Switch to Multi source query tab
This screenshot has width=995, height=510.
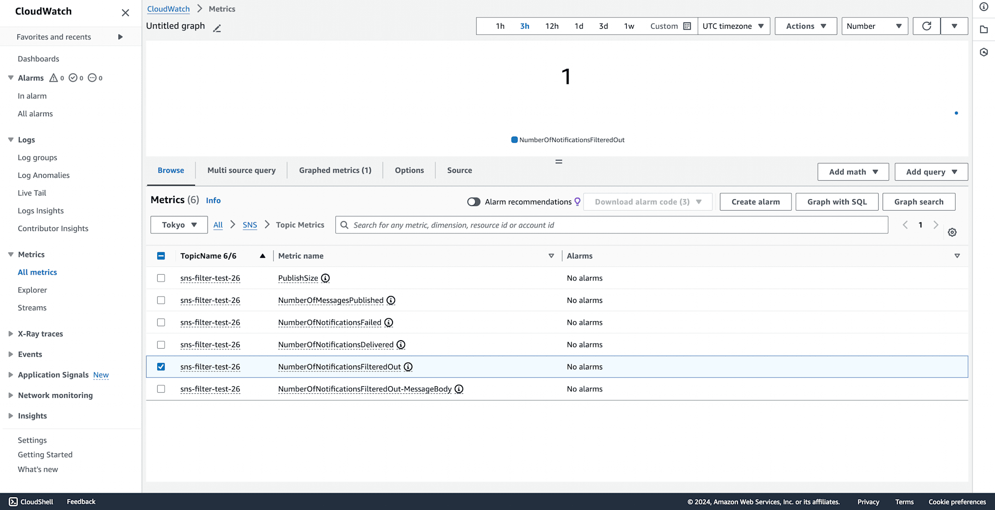pyautogui.click(x=241, y=170)
